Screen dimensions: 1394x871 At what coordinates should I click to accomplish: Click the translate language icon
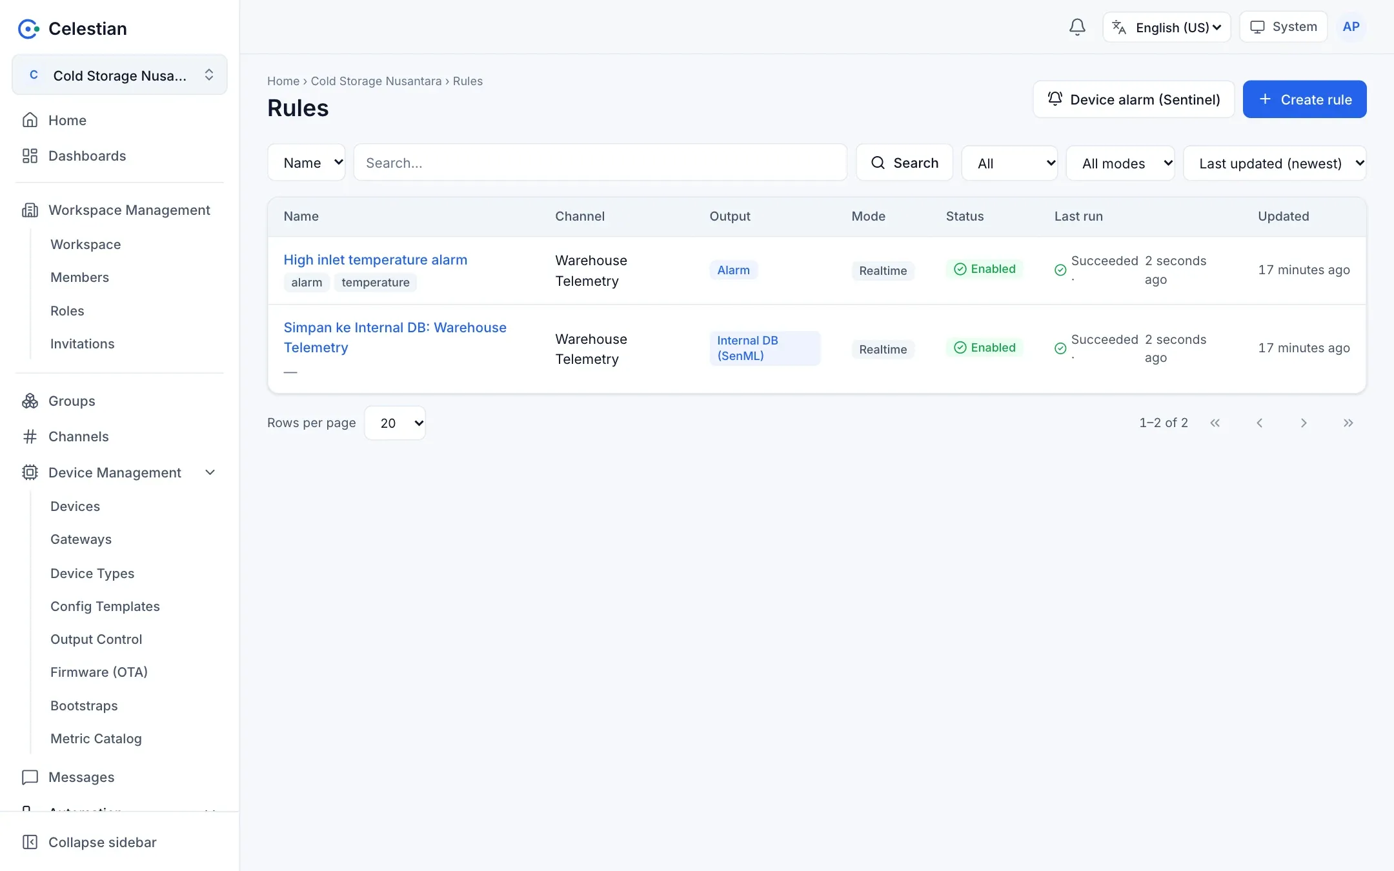(1119, 27)
